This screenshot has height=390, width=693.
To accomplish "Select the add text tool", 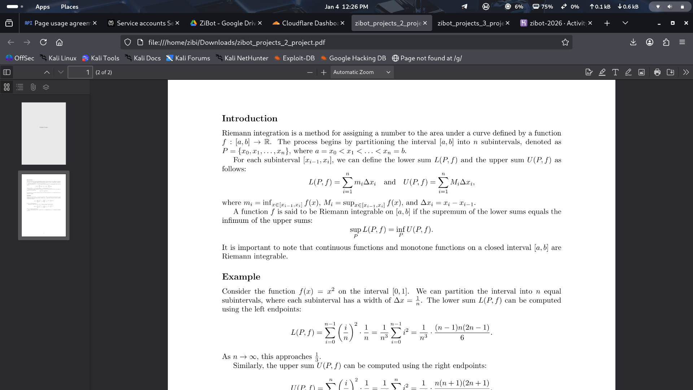I will [615, 72].
